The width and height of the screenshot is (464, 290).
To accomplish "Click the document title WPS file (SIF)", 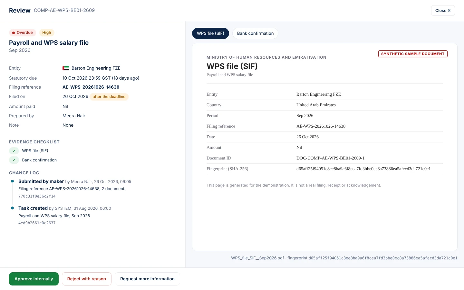I will [x=232, y=66].
